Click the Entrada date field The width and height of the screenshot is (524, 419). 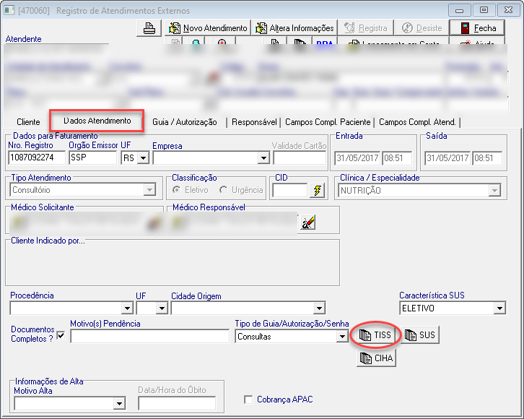tap(357, 157)
